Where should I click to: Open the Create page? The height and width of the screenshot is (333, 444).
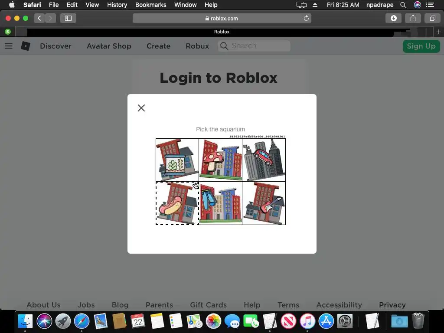point(158,46)
